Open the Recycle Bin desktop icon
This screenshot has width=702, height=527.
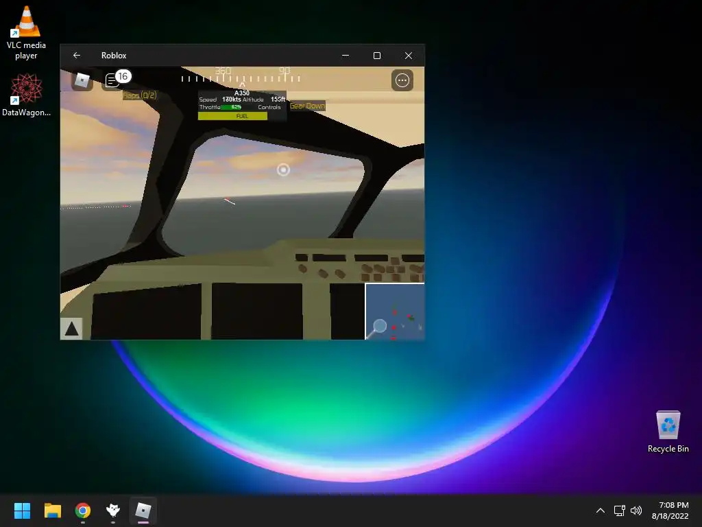click(668, 432)
